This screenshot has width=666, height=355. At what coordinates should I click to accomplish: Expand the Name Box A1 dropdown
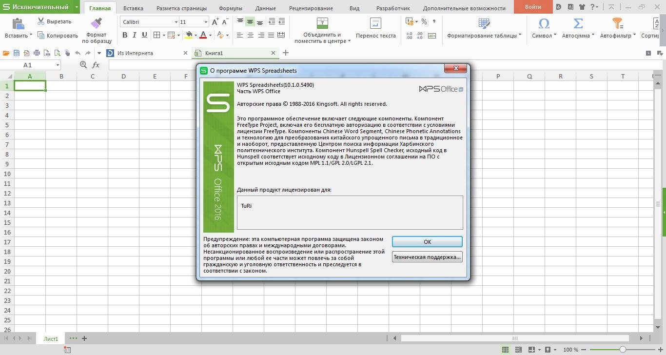pos(58,65)
